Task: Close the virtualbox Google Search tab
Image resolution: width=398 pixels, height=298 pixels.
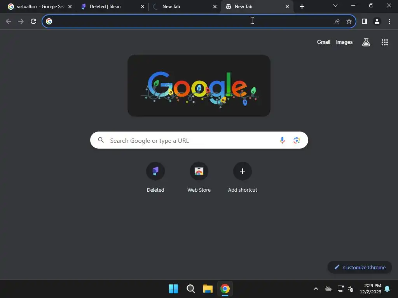Action: pos(70,7)
